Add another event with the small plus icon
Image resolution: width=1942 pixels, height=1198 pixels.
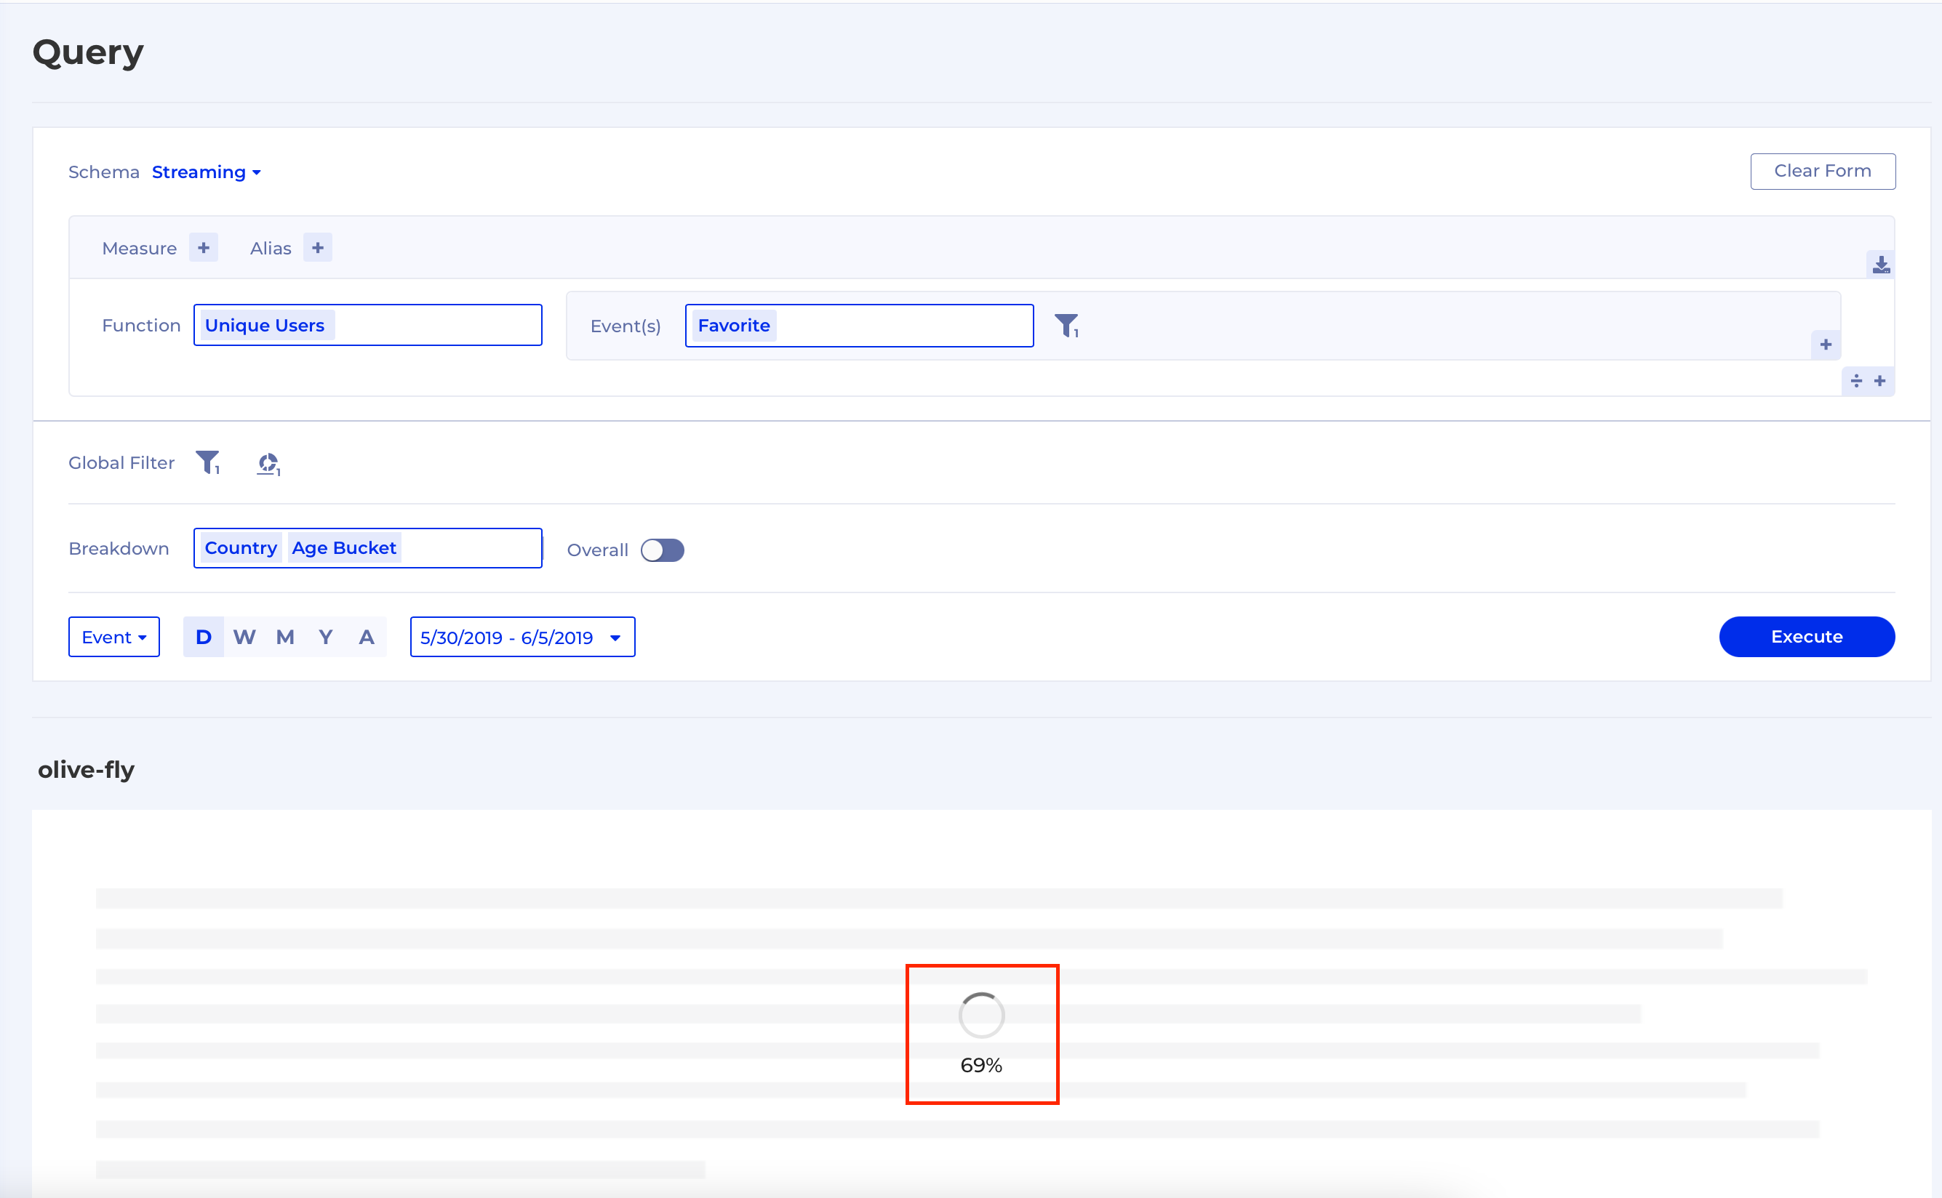1826,345
